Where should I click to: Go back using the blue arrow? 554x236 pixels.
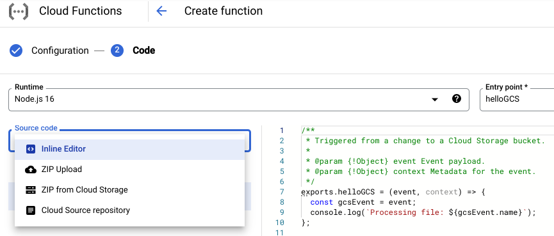point(161,11)
